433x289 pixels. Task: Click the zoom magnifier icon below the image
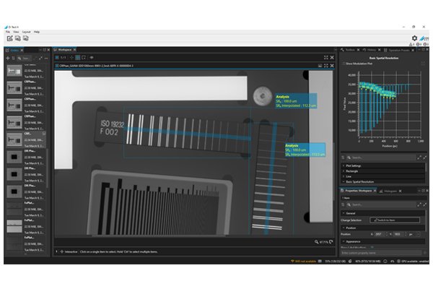pyautogui.click(x=317, y=242)
